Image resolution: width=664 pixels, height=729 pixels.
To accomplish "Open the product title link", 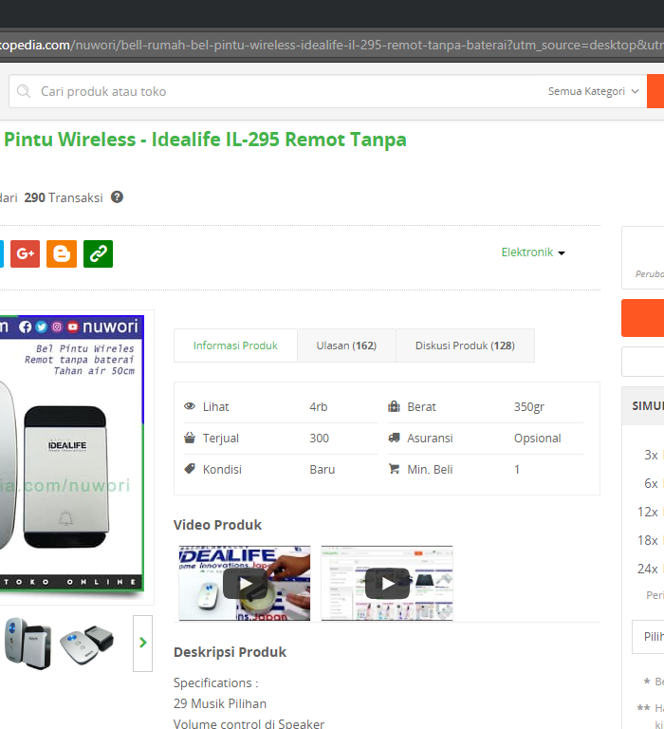I will tap(205, 139).
